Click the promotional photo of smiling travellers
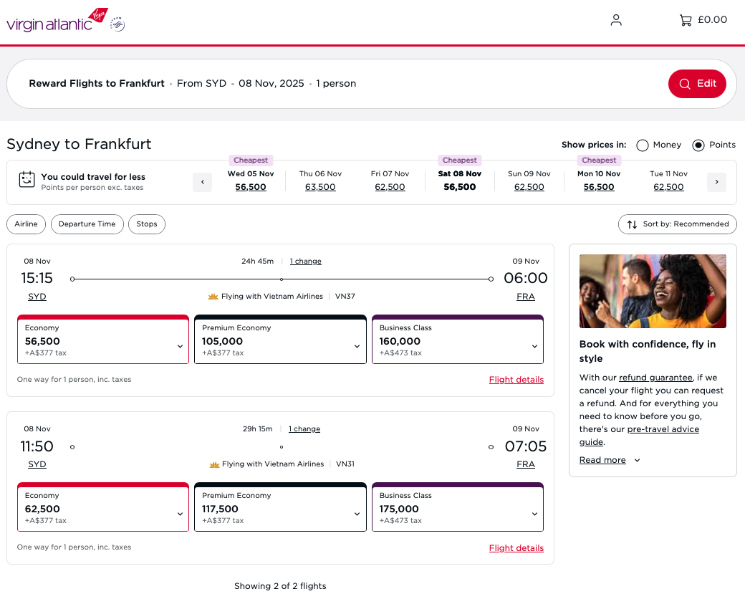Image resolution: width=745 pixels, height=599 pixels. click(x=653, y=291)
